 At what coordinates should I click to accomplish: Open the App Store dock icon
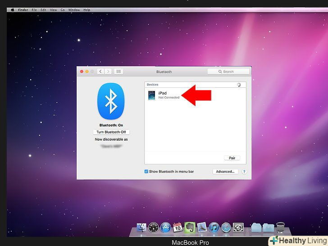pos(166,228)
